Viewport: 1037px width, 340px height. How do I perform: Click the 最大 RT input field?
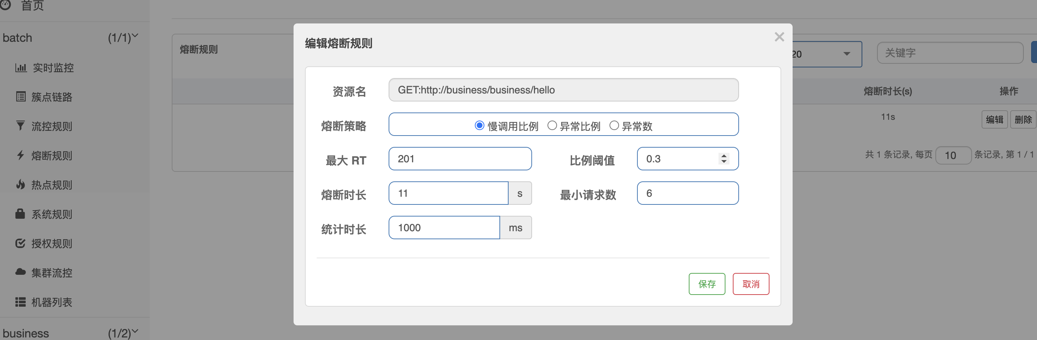point(460,159)
